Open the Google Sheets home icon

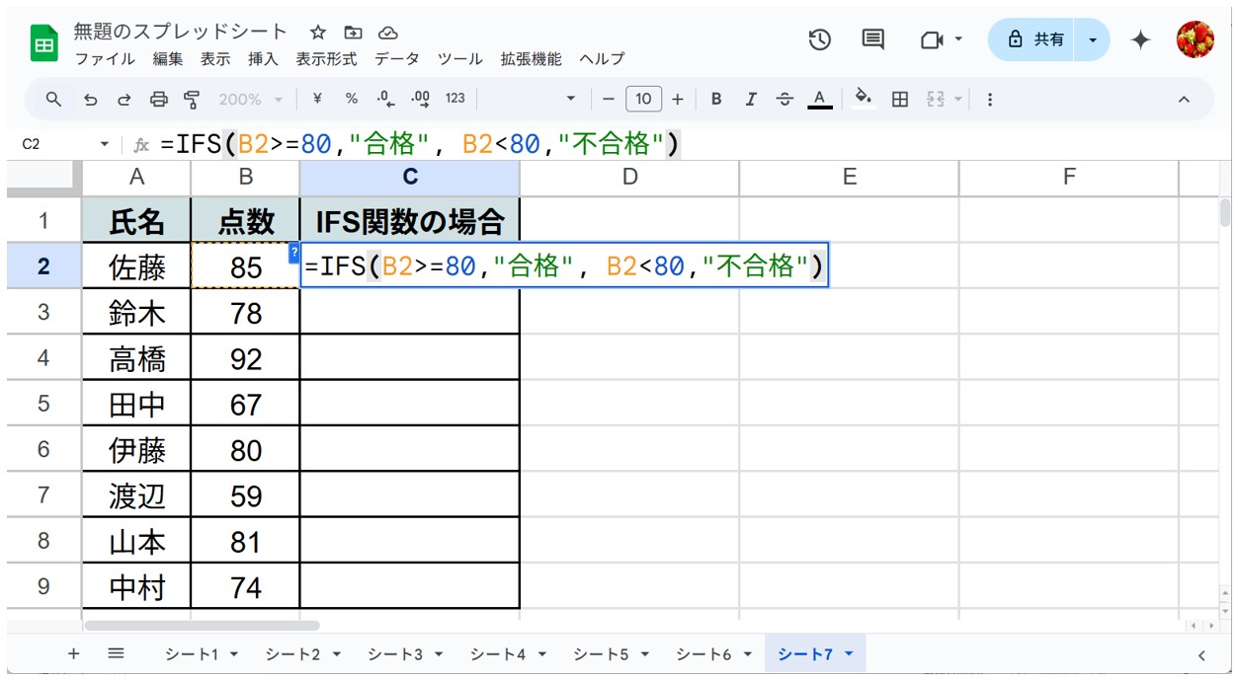(43, 44)
